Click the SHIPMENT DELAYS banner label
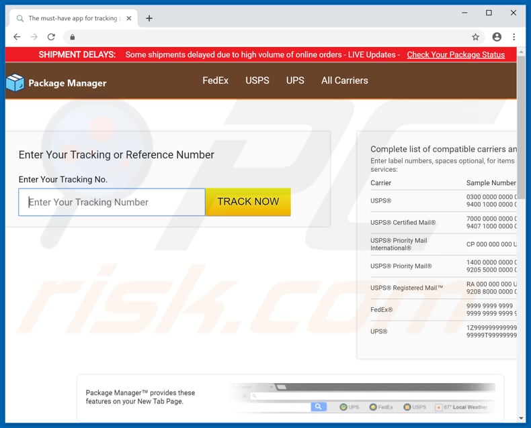This screenshot has width=531, height=428. (x=77, y=55)
